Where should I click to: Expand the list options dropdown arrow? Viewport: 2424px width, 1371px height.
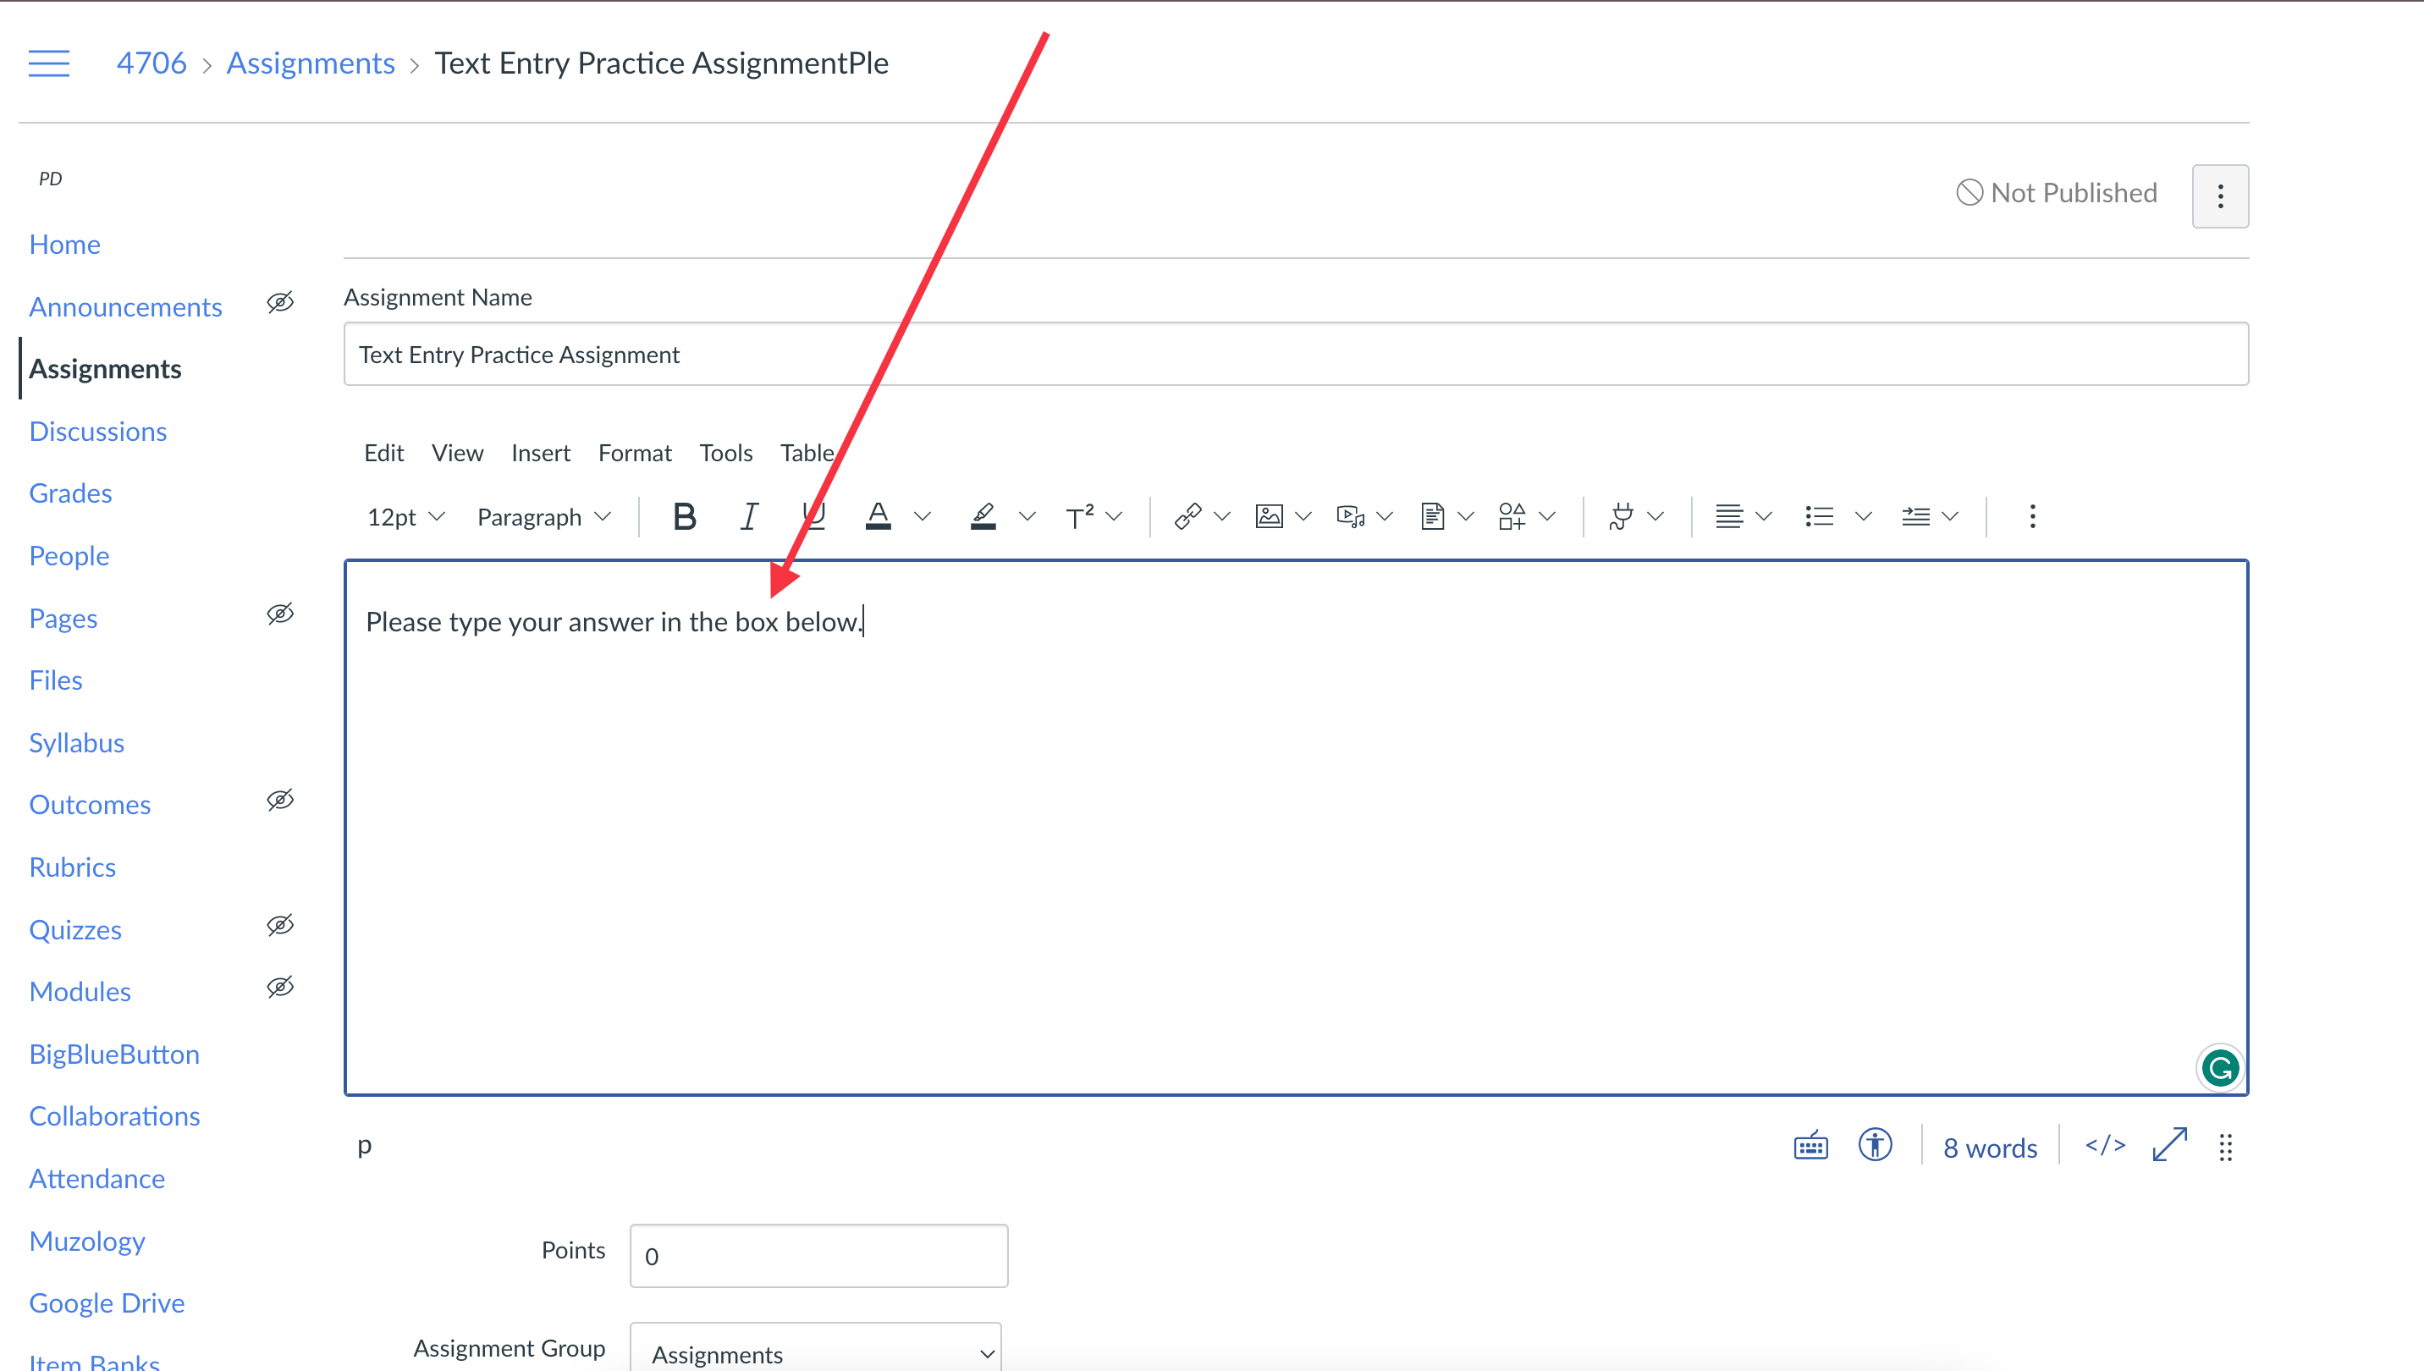coord(1863,516)
